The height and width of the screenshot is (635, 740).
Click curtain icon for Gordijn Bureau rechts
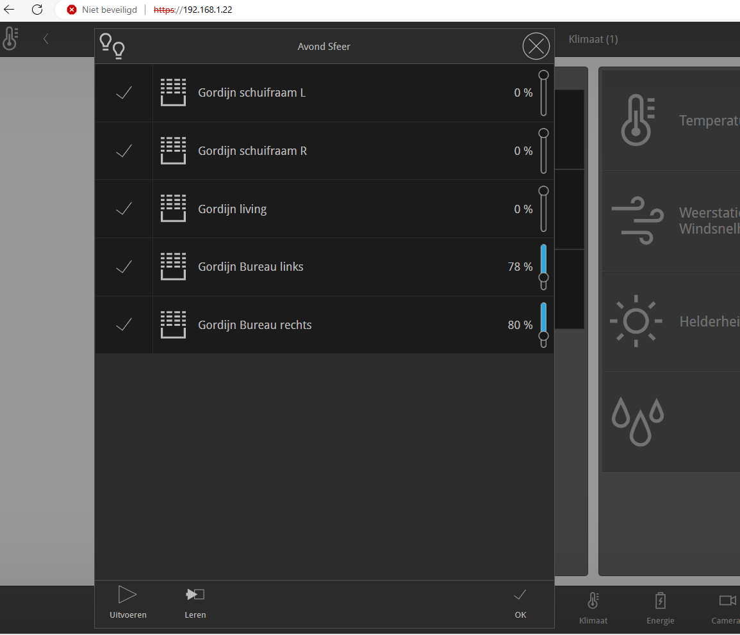173,325
